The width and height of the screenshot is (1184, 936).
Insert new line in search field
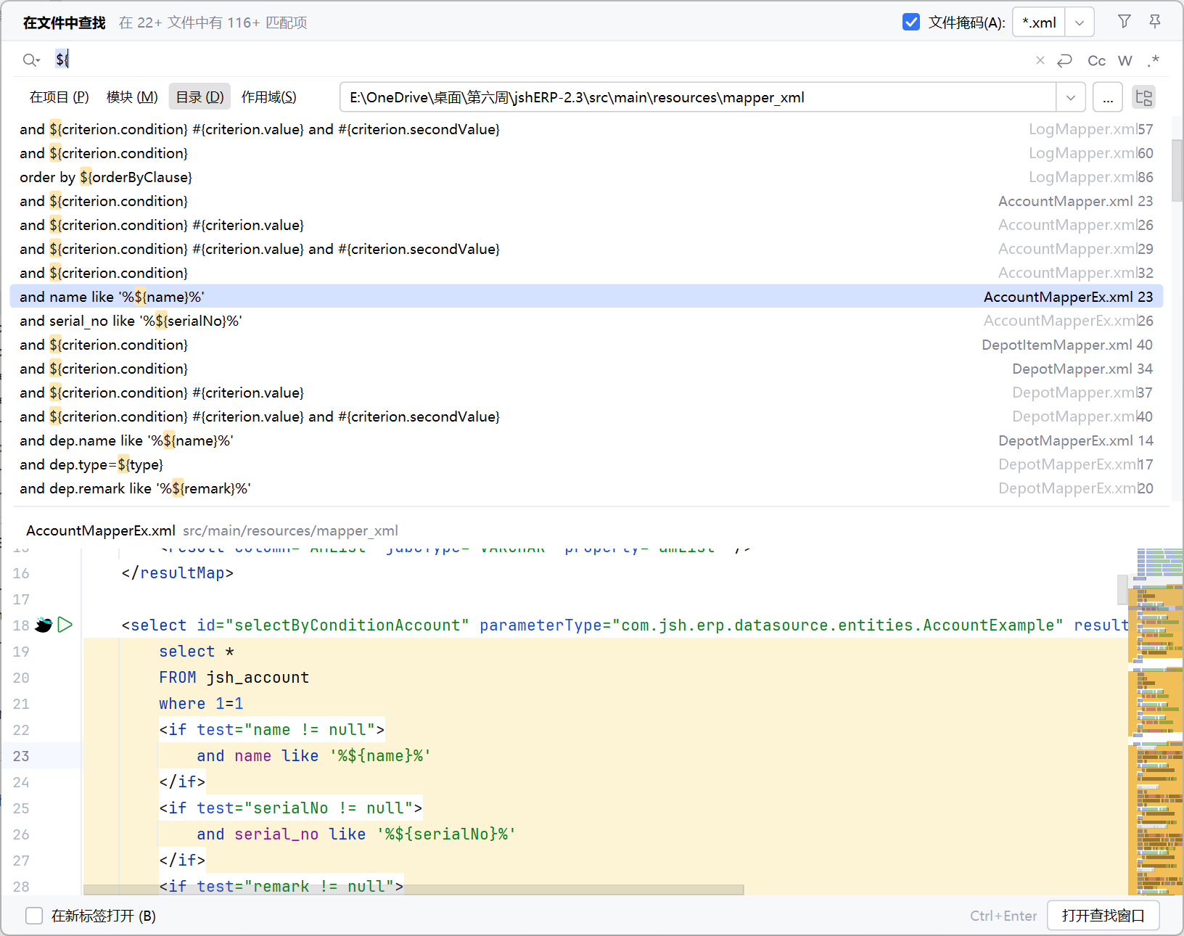coord(1064,60)
